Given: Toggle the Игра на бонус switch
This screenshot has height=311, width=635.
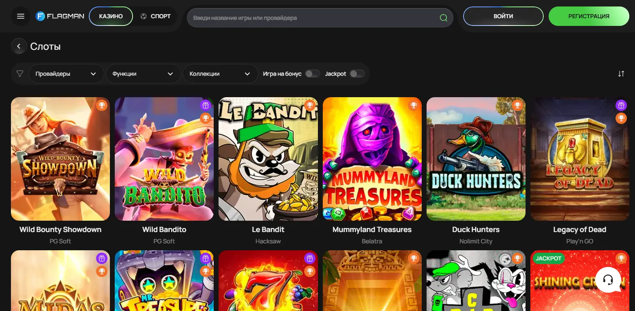Looking at the screenshot, I should [x=313, y=74].
